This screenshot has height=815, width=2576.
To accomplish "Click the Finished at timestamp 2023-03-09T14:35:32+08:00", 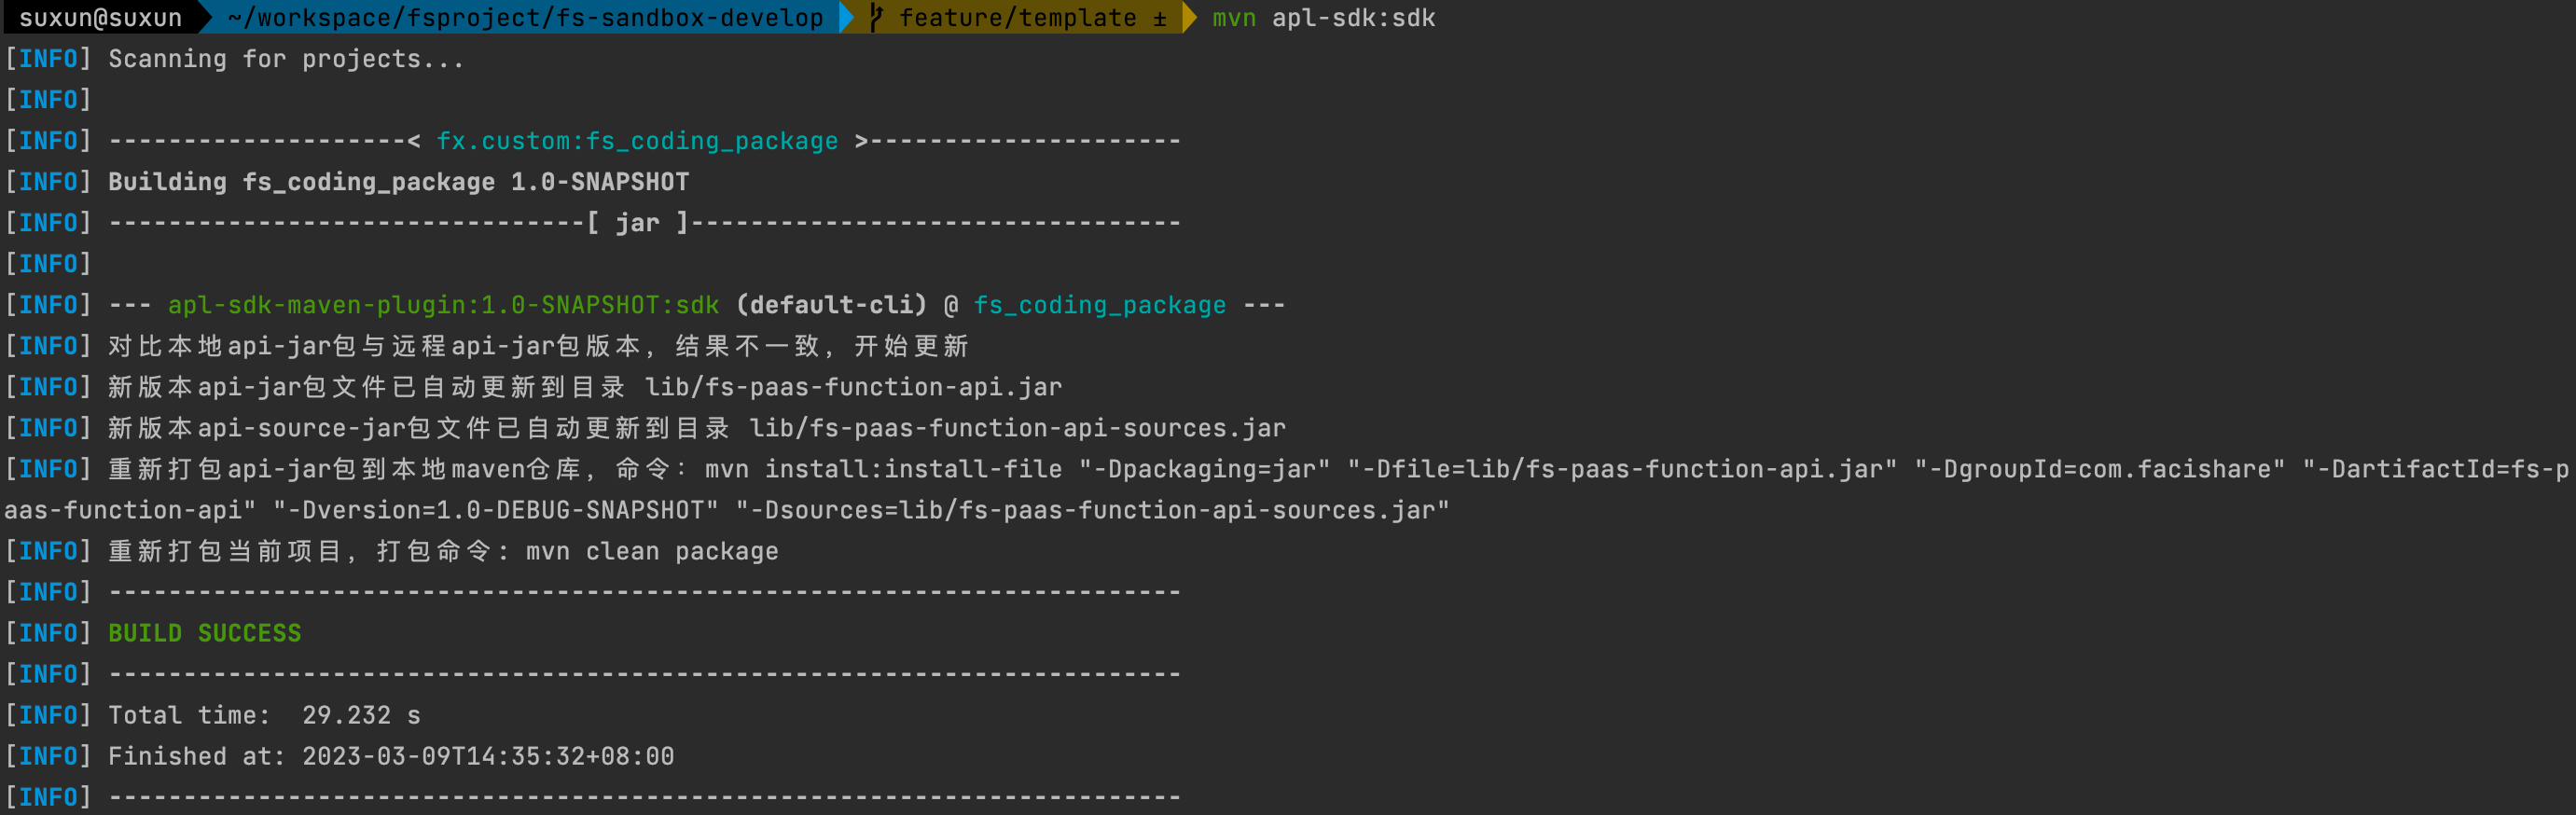I will [488, 756].
